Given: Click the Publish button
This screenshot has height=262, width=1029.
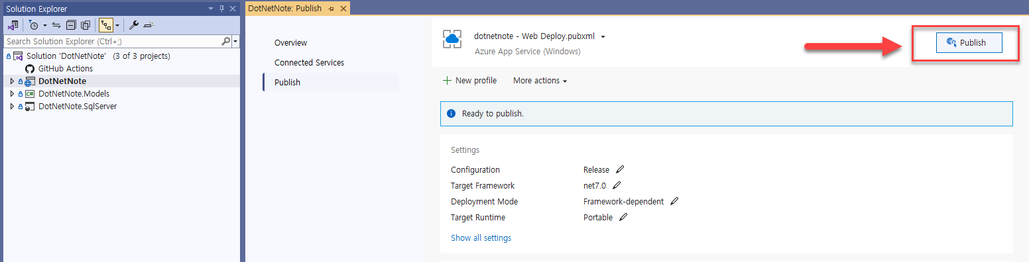Looking at the screenshot, I should [969, 42].
